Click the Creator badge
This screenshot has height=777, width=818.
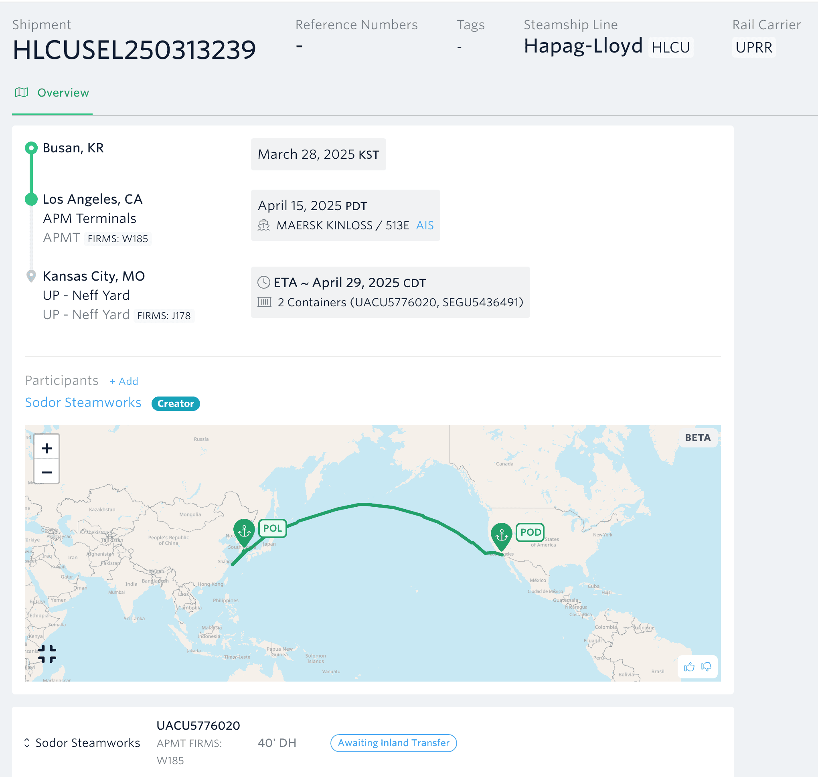coord(176,403)
